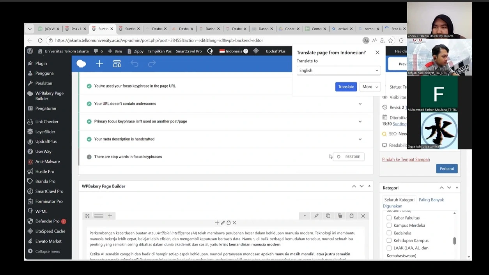
Task: Check the Kehidupan Kampus category
Action: pyautogui.click(x=389, y=240)
